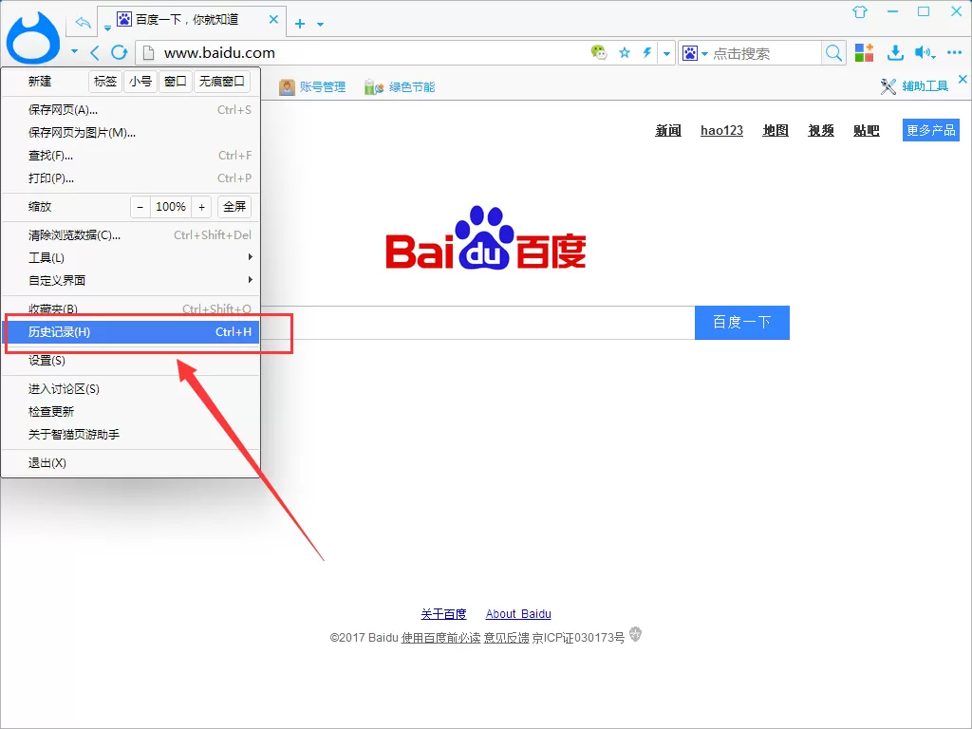Expand the dropdown arrow next to new tab
The image size is (972, 729).
[320, 24]
